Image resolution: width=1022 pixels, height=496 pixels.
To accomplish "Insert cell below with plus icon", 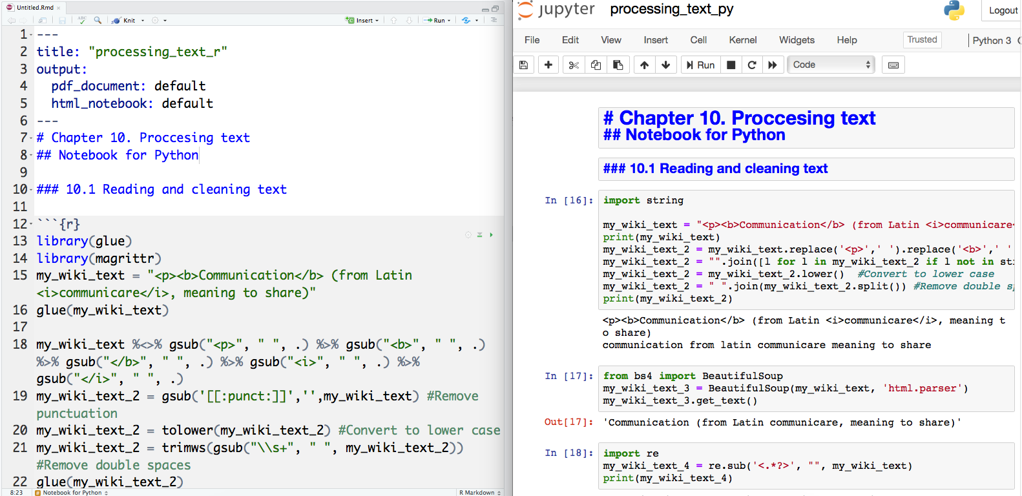I will [x=548, y=65].
